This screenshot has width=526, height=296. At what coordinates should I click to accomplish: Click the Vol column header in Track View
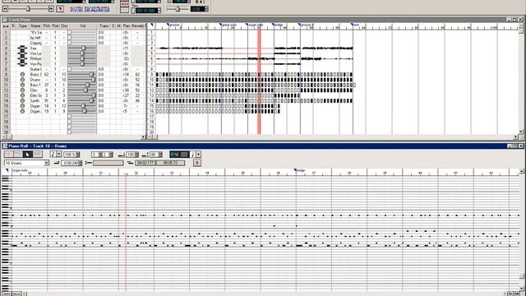point(82,25)
